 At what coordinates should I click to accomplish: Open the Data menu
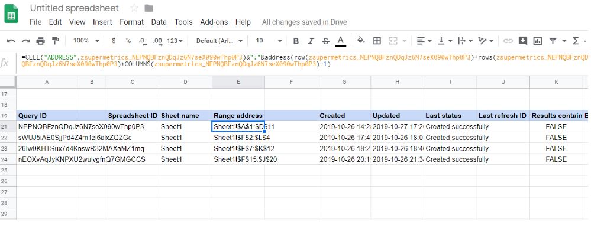tap(159, 22)
